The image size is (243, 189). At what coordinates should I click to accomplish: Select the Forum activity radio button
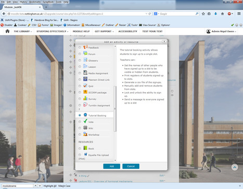tap(80, 54)
